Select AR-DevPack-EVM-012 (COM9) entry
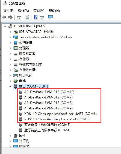The width and height of the screenshot is (121, 154). click(x=48, y=108)
